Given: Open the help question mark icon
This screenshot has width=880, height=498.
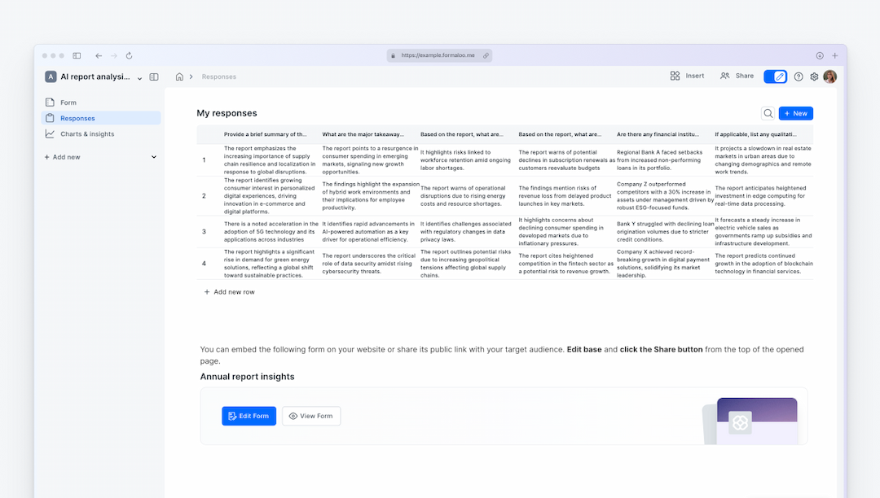Looking at the screenshot, I should coord(799,76).
